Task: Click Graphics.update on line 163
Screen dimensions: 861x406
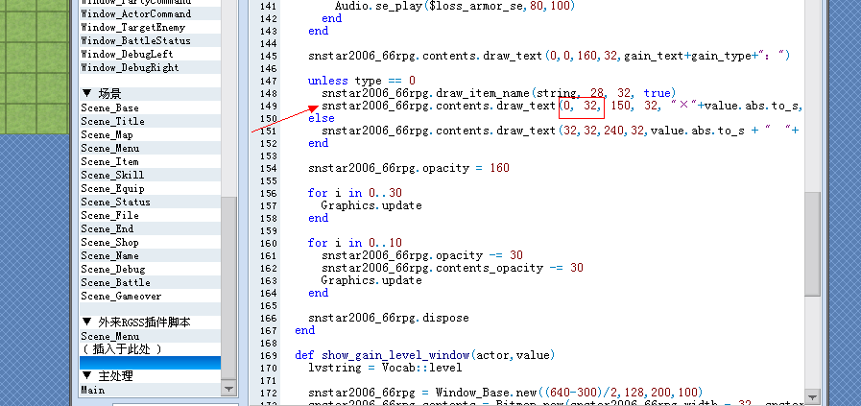Action: [371, 280]
